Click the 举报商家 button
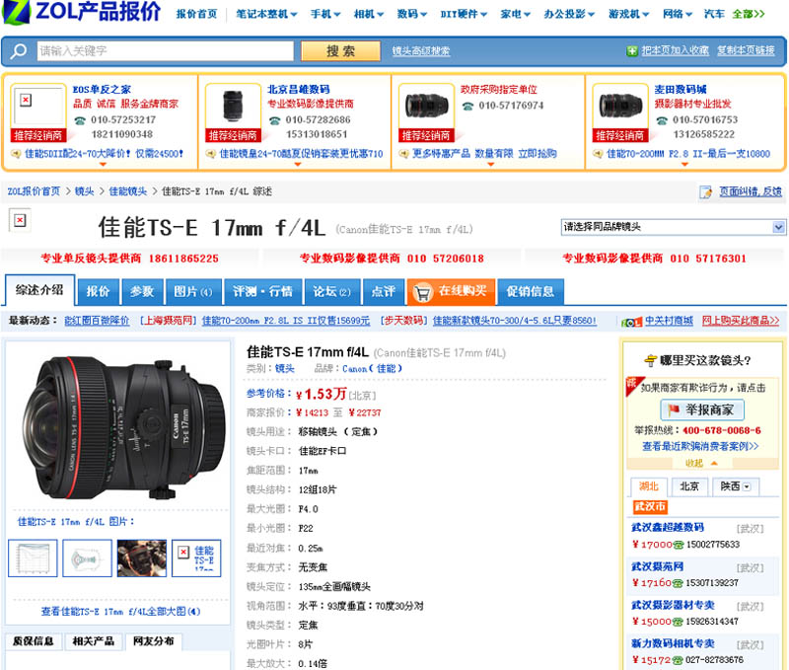 click(702, 409)
